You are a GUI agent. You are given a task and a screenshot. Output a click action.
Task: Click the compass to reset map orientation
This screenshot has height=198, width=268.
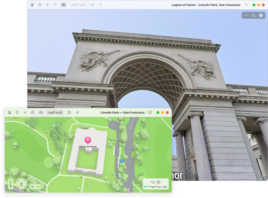pos(21,184)
